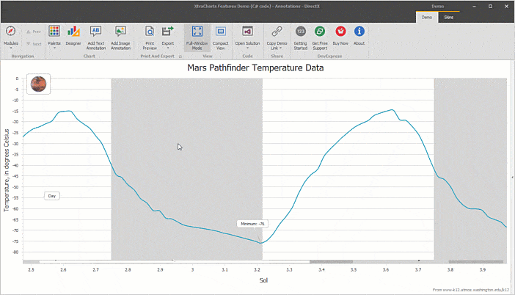Click the Mars image annotation thumbnail
The image size is (515, 295).
pos(38,84)
